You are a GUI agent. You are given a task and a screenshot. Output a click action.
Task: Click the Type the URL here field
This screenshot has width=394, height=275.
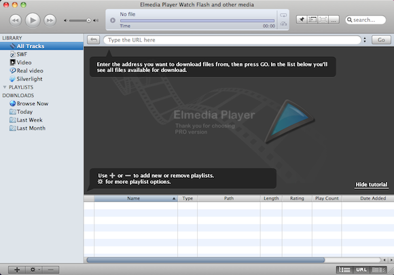coord(232,40)
